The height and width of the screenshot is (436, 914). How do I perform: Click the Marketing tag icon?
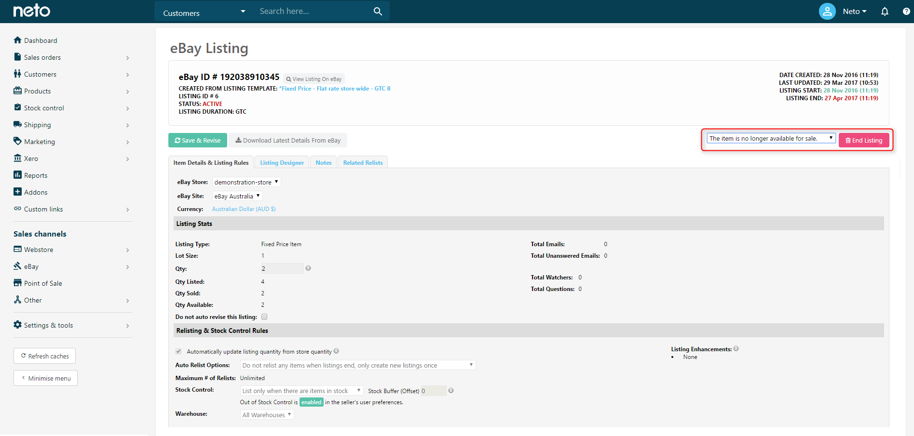pyautogui.click(x=18, y=141)
